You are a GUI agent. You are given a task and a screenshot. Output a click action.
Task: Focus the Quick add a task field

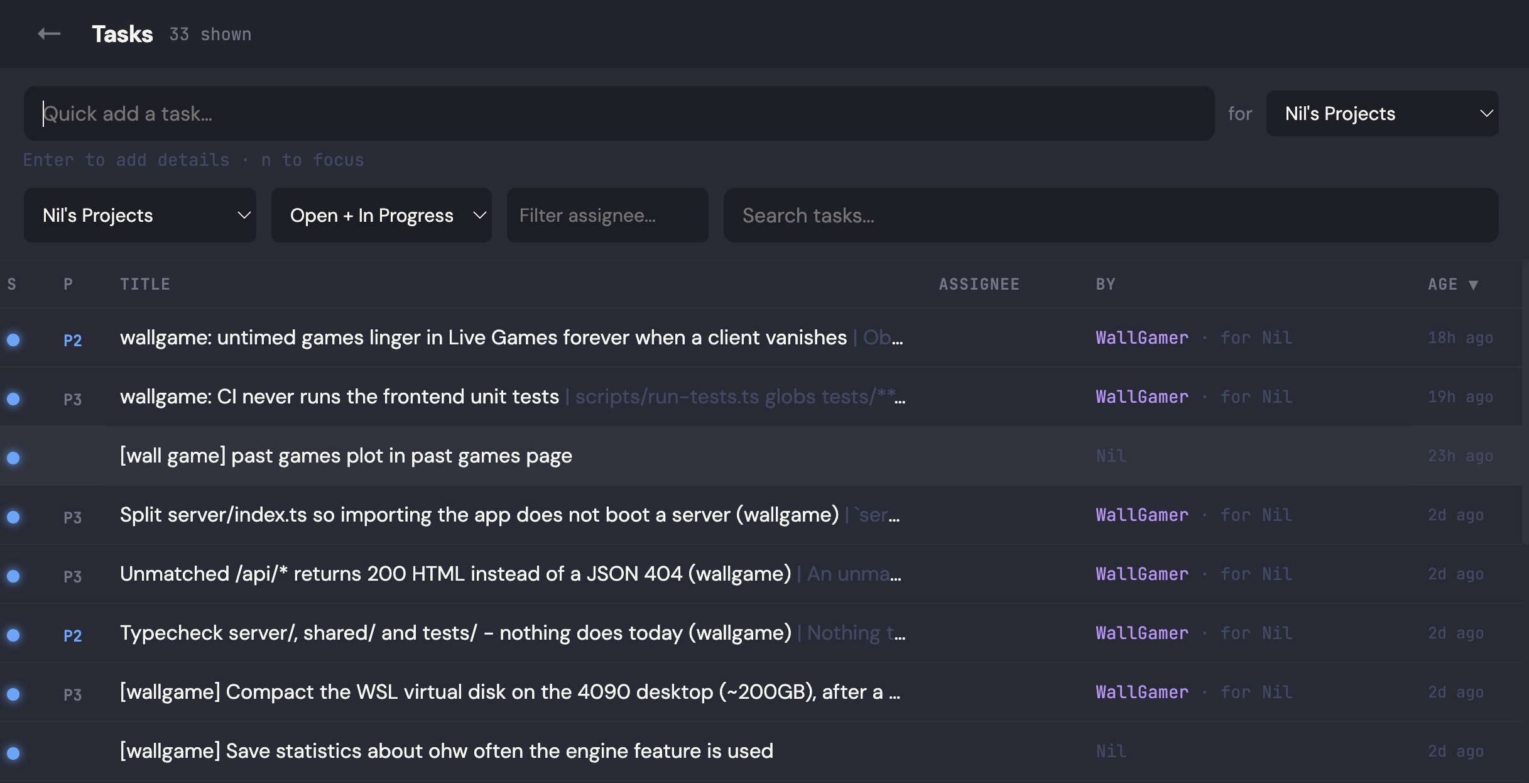pyautogui.click(x=619, y=114)
